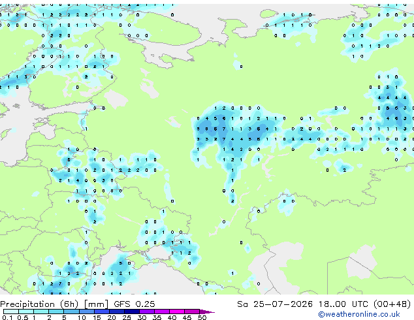Click the 'GFS 0.25' model label
The width and height of the screenshot is (414, 320).
135,304
